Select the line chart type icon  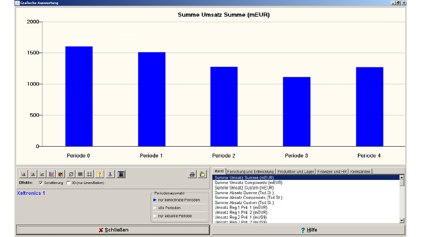[x=51, y=174]
